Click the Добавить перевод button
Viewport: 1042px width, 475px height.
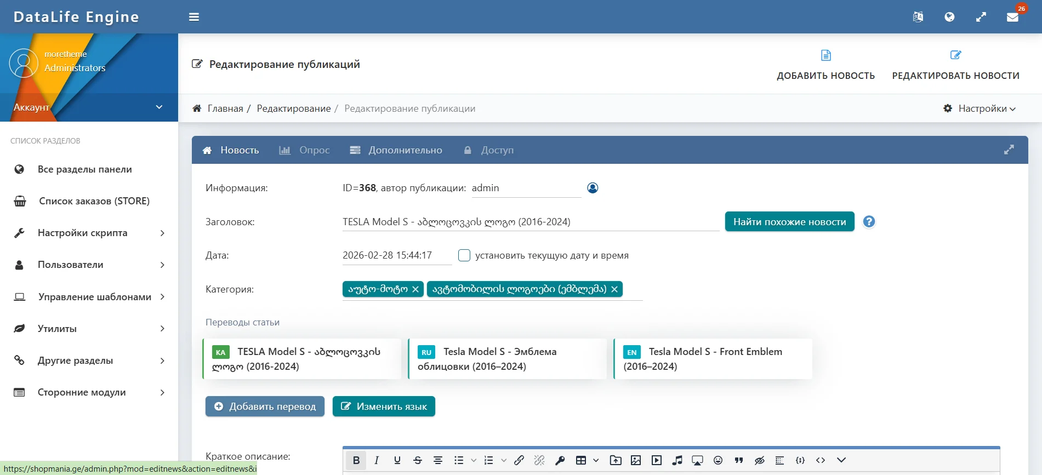pyautogui.click(x=265, y=407)
